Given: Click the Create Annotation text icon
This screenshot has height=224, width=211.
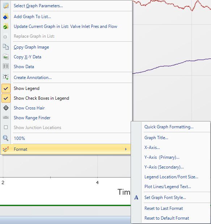Looking at the screenshot, I should (x=6, y=77).
